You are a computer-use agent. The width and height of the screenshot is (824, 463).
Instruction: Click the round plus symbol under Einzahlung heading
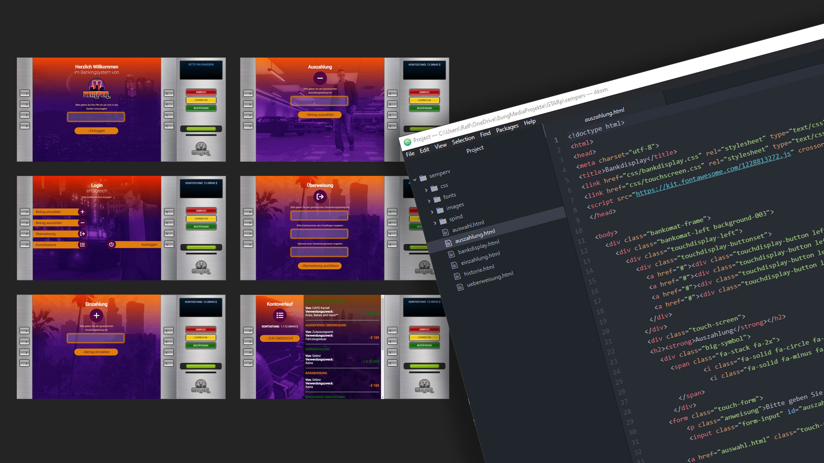[96, 315]
